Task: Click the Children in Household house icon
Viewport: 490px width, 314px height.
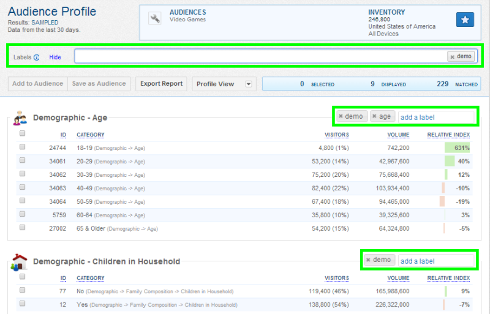Action: coord(19,262)
